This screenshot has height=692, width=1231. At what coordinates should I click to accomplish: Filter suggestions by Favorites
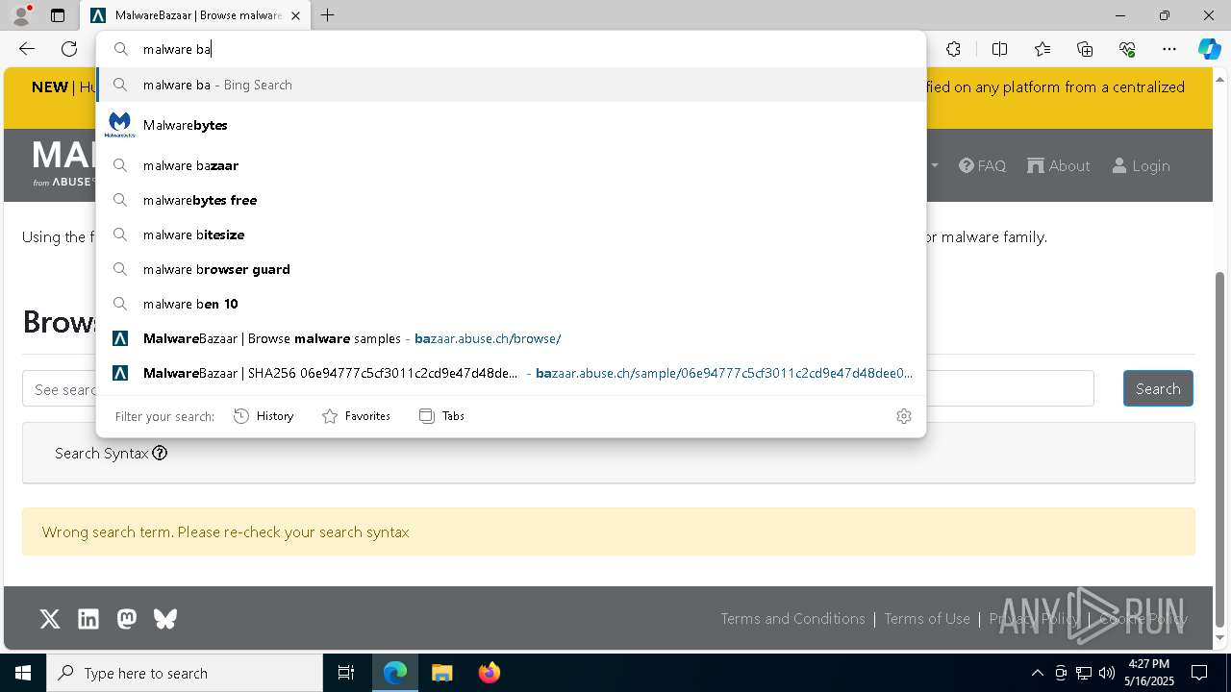point(356,416)
